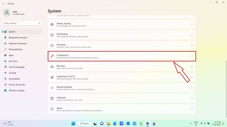
Task: Click the Recovery icon
Action: point(52,67)
